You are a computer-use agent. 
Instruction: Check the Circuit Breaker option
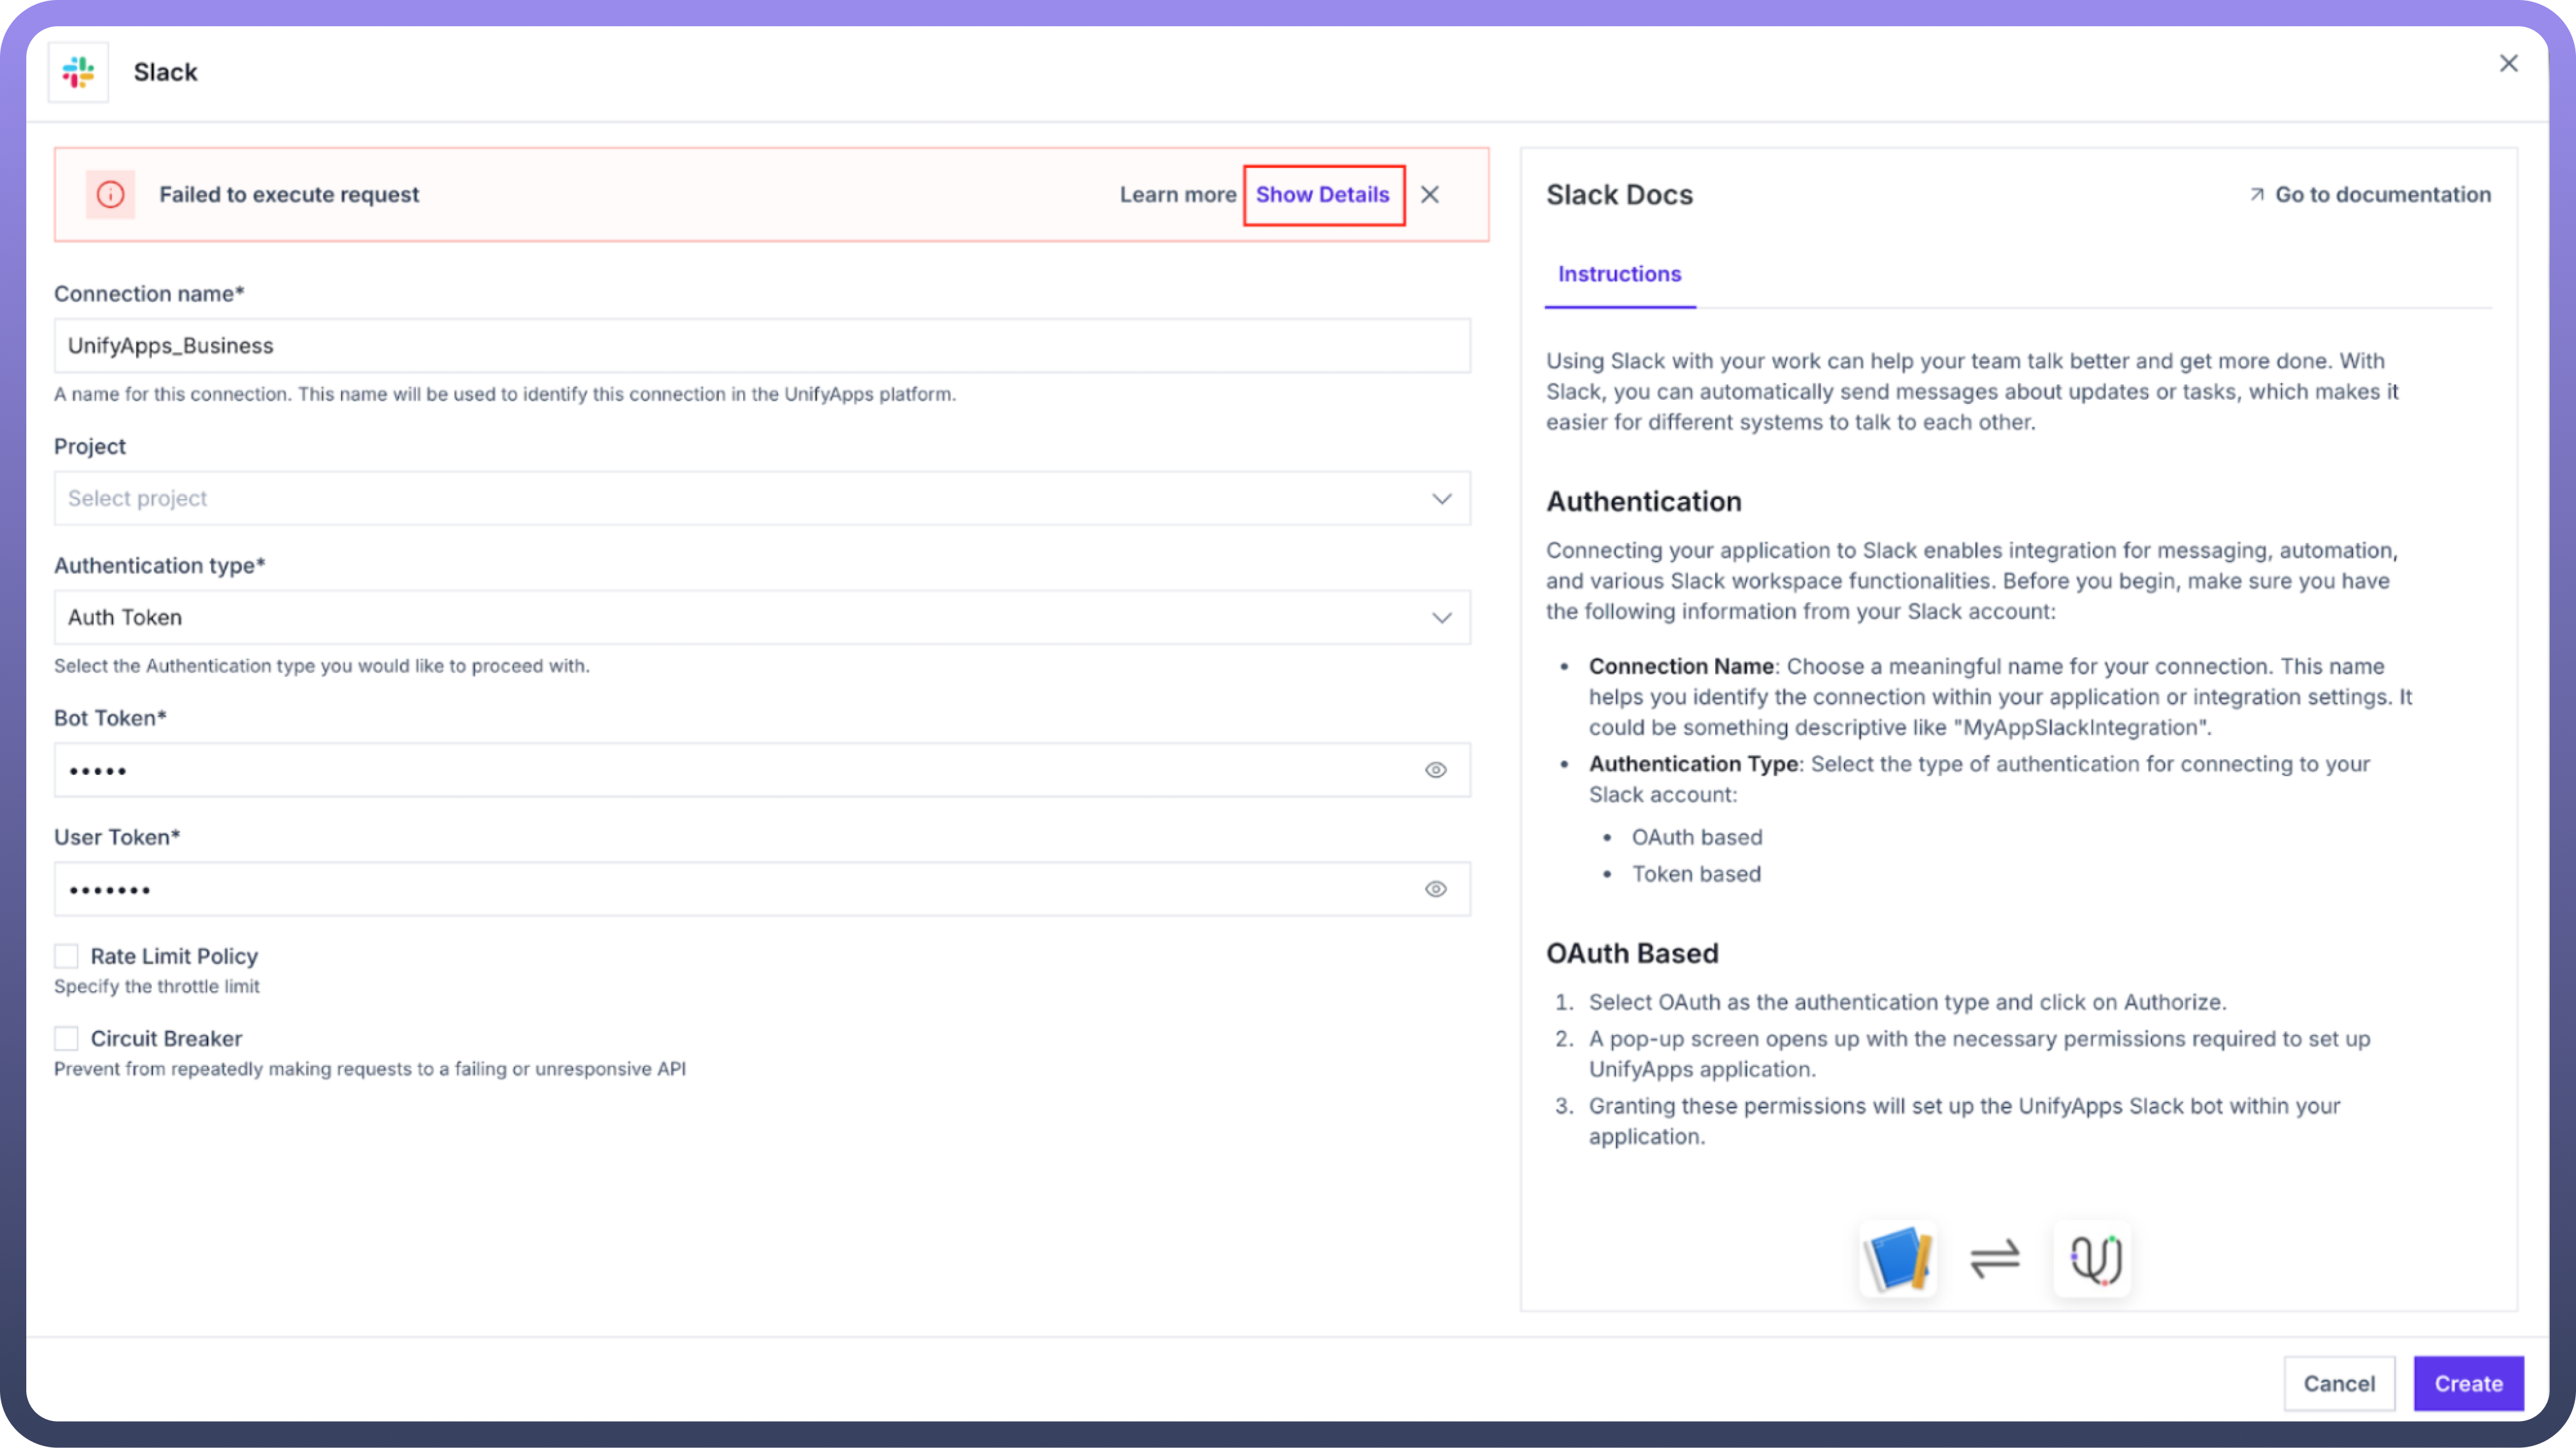66,1038
